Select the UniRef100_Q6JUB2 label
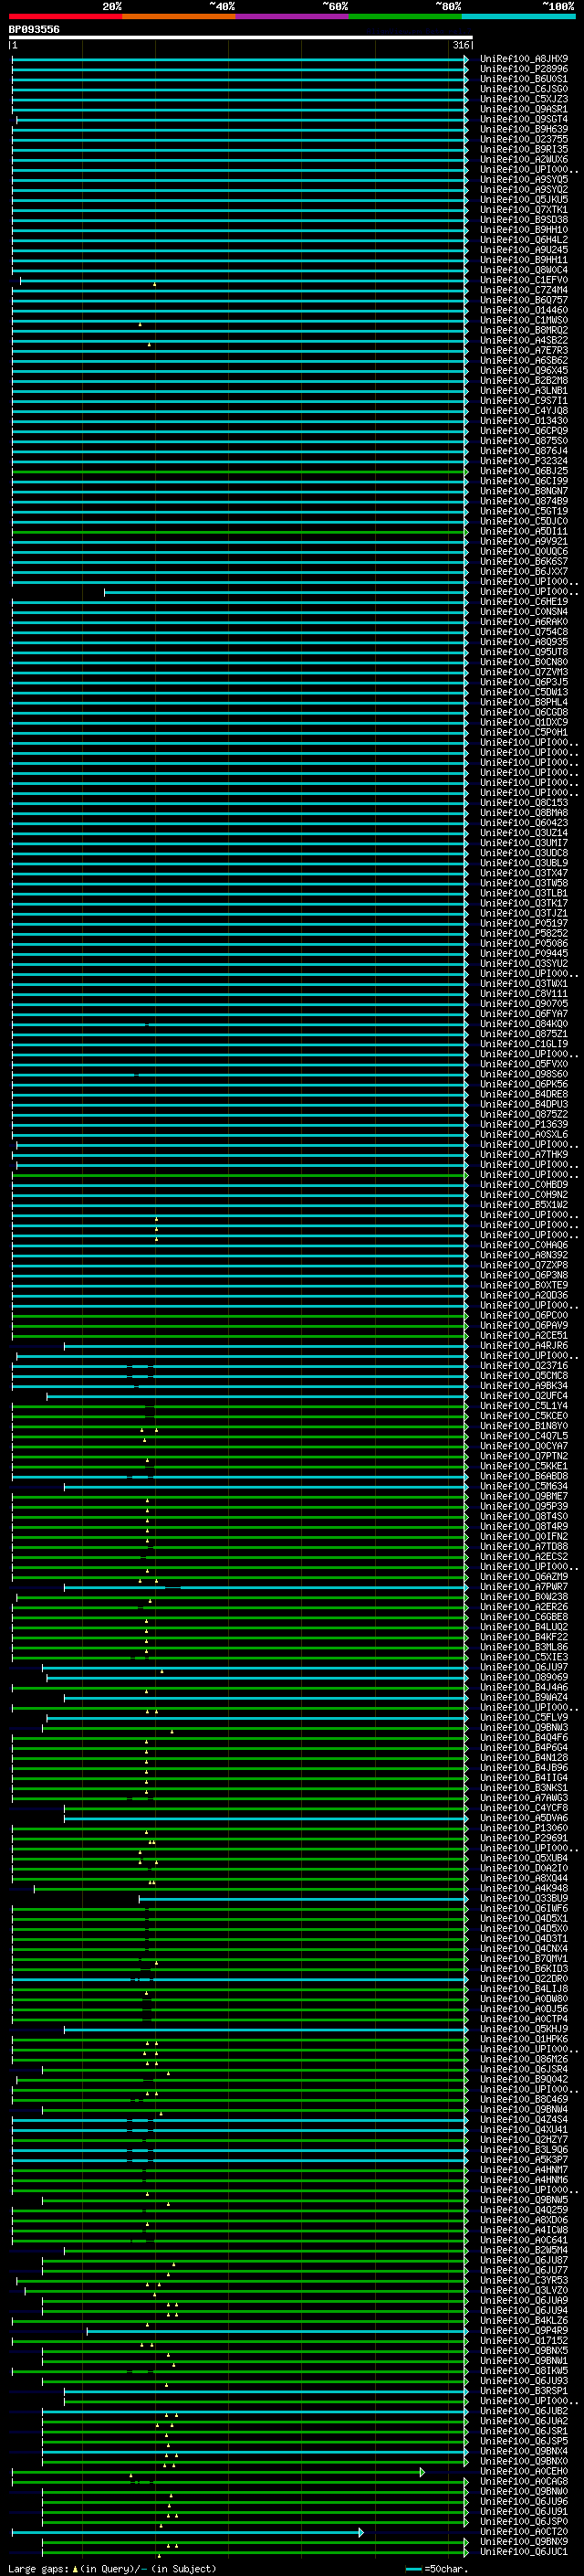 [524, 2410]
